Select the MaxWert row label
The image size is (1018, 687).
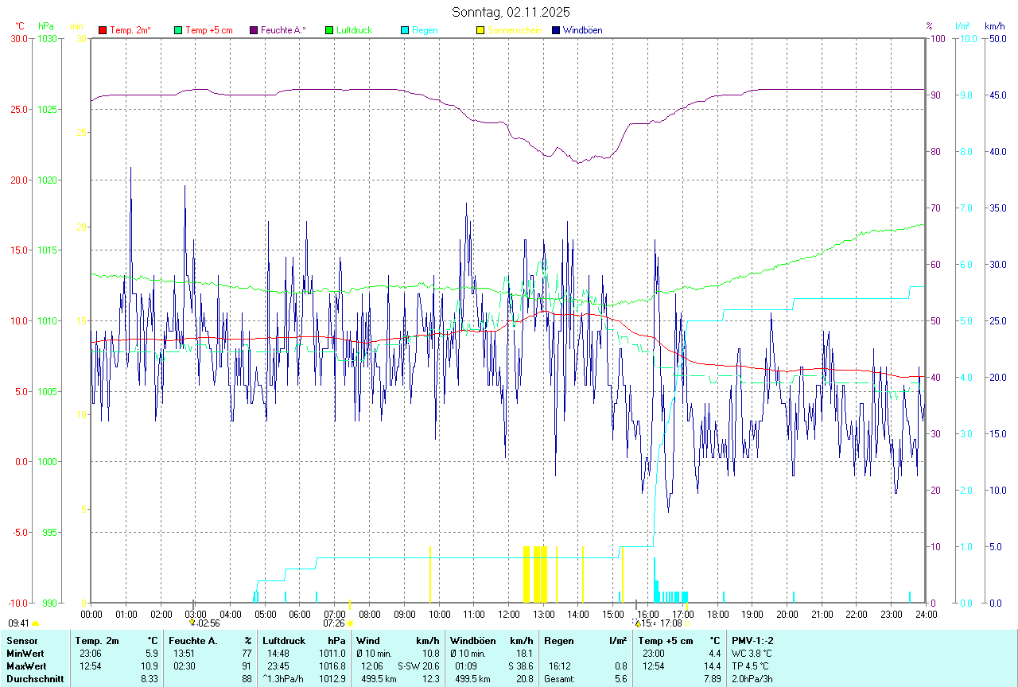pos(26,666)
